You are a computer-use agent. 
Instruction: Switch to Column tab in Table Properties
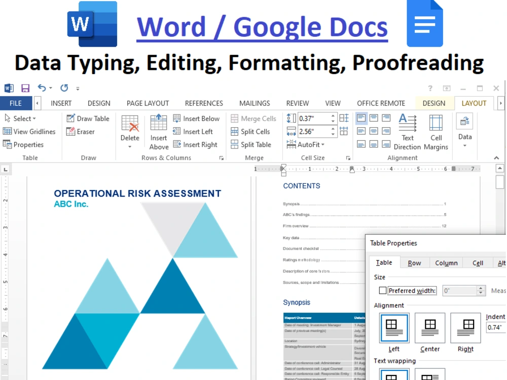tap(446, 263)
